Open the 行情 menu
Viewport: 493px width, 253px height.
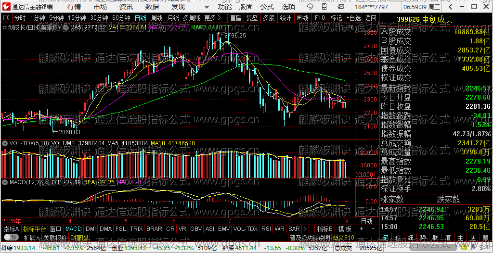[74, 7]
